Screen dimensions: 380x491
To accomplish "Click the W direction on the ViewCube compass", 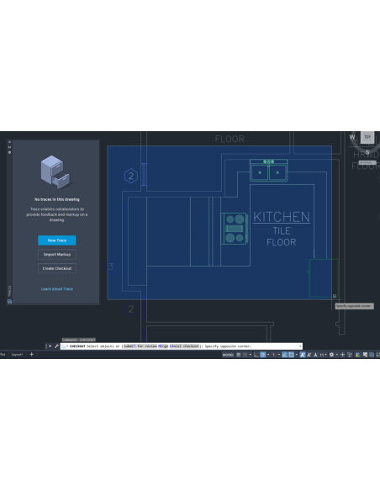I will pos(352,137).
